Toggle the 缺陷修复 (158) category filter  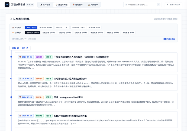(81, 33)
